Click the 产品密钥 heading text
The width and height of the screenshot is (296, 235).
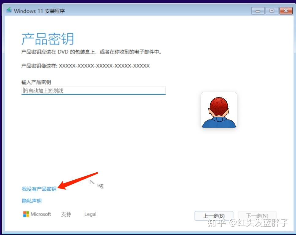point(48,39)
